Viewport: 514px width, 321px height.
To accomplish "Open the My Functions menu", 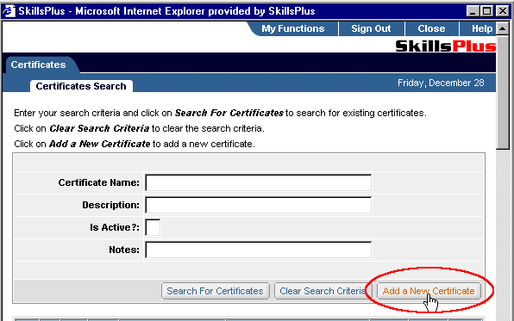I will (x=292, y=28).
